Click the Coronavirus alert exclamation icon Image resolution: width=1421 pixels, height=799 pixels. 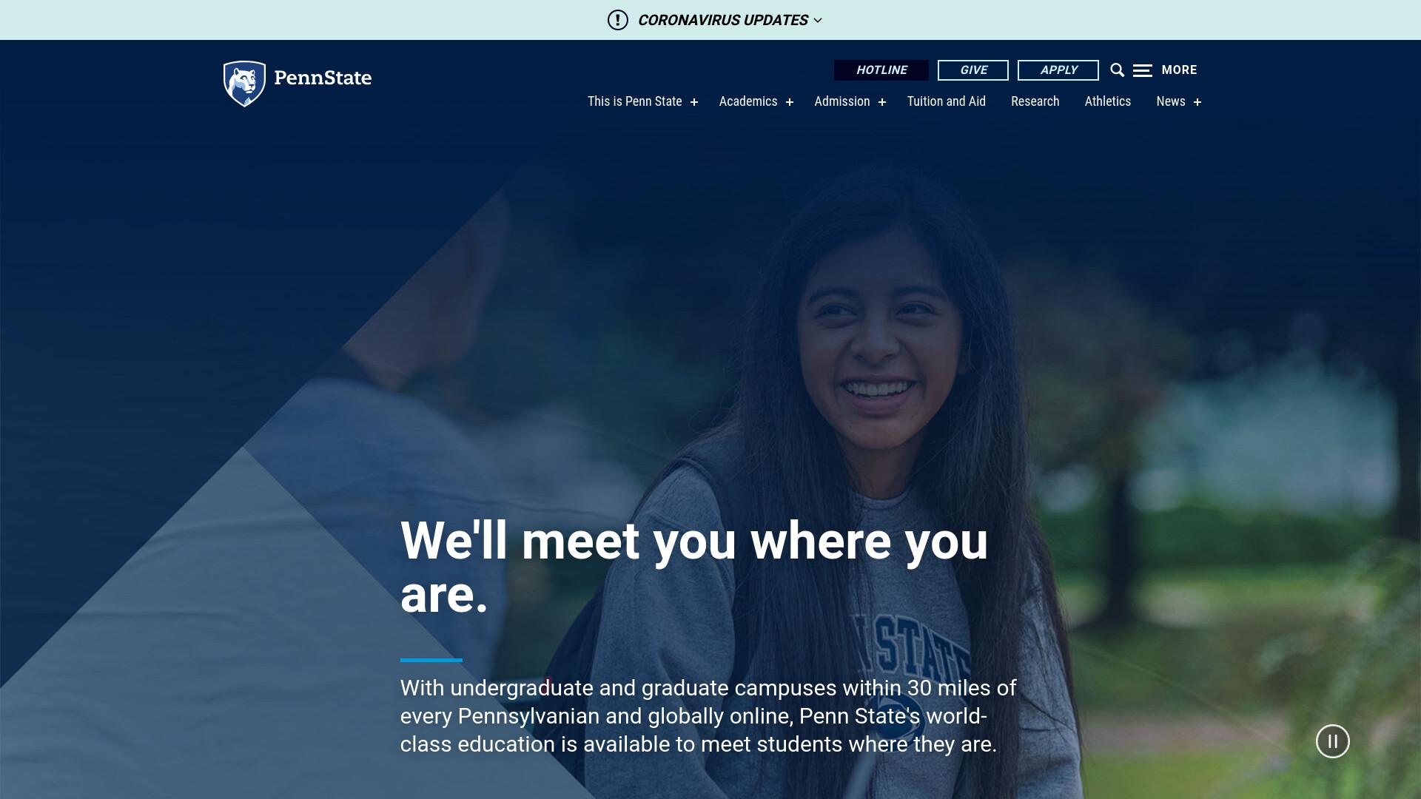618,20
